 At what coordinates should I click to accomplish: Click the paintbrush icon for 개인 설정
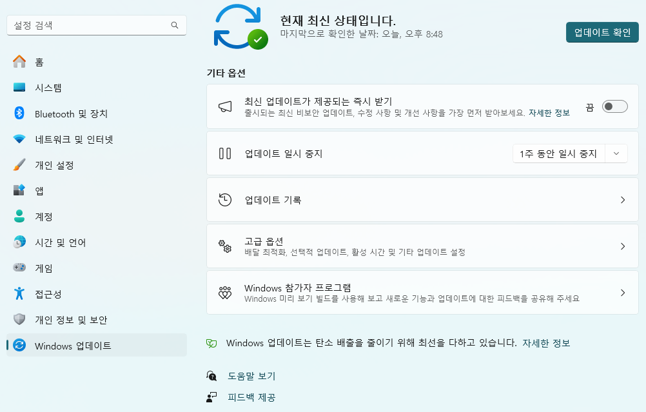tap(19, 165)
